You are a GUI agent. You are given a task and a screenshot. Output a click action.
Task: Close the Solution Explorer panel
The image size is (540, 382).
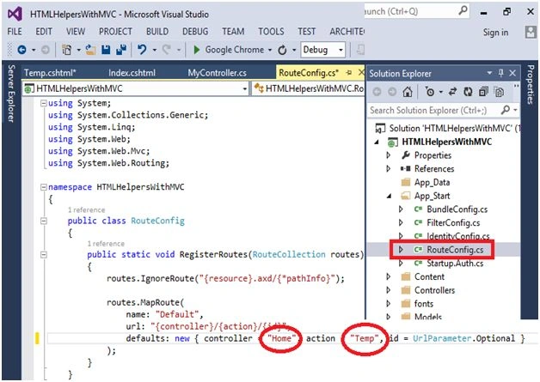pyautogui.click(x=512, y=73)
